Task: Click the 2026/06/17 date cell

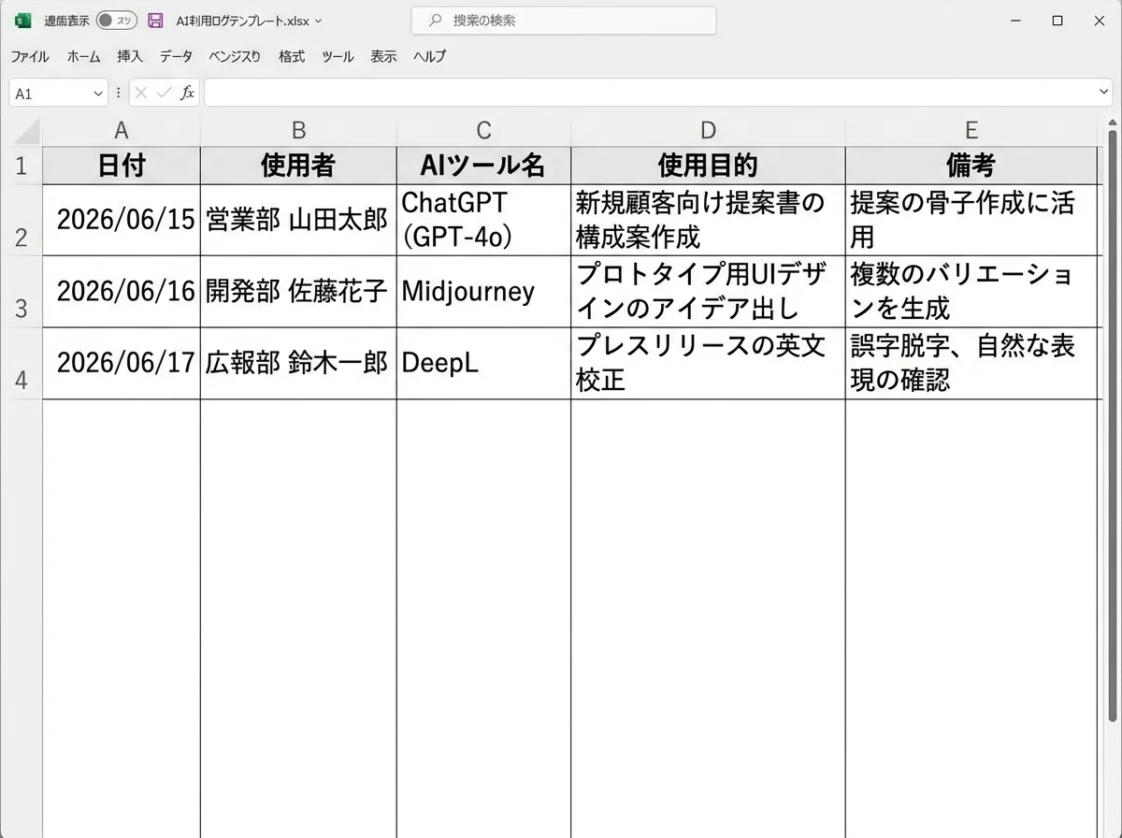Action: (121, 364)
